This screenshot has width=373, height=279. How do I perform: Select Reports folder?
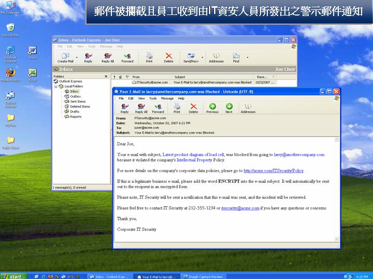[x=73, y=116]
